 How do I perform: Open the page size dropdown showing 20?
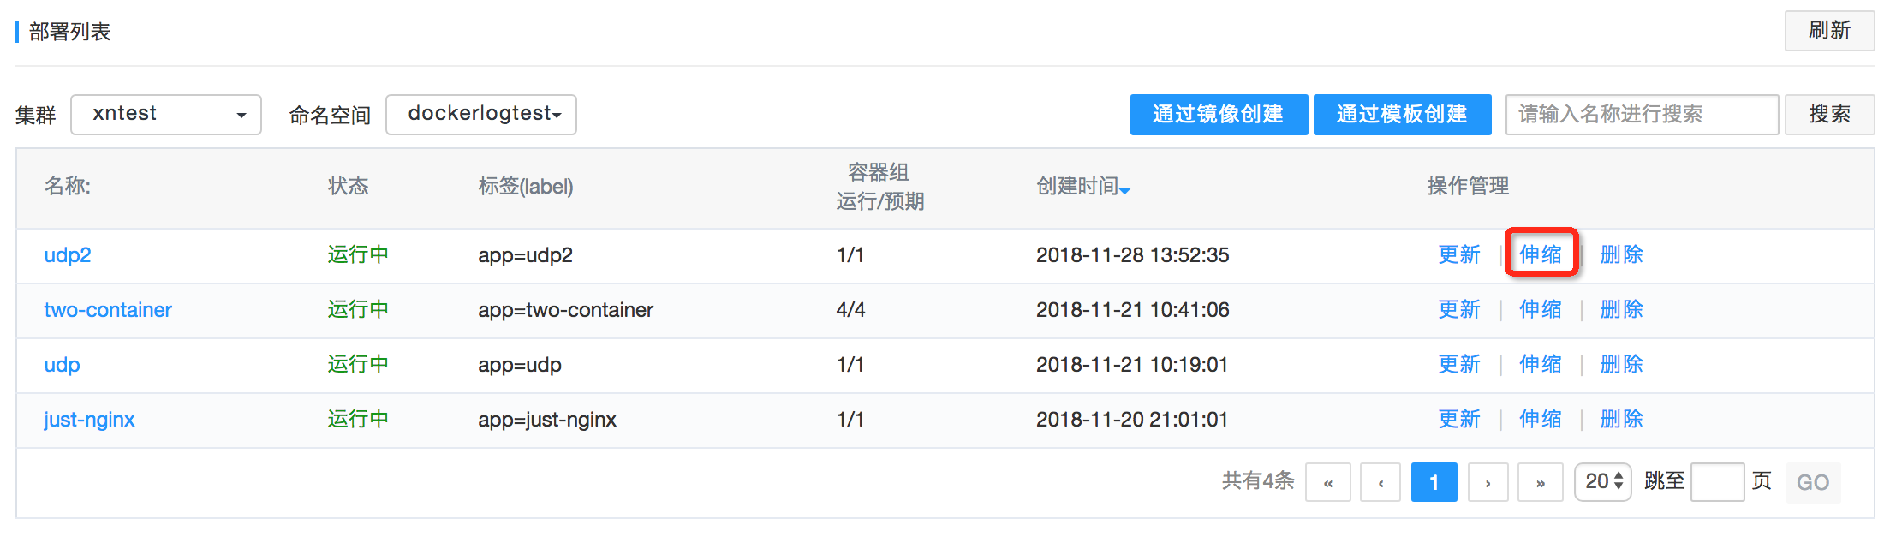[1602, 481]
